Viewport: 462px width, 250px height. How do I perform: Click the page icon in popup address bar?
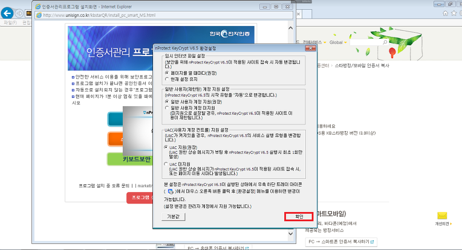[39, 15]
